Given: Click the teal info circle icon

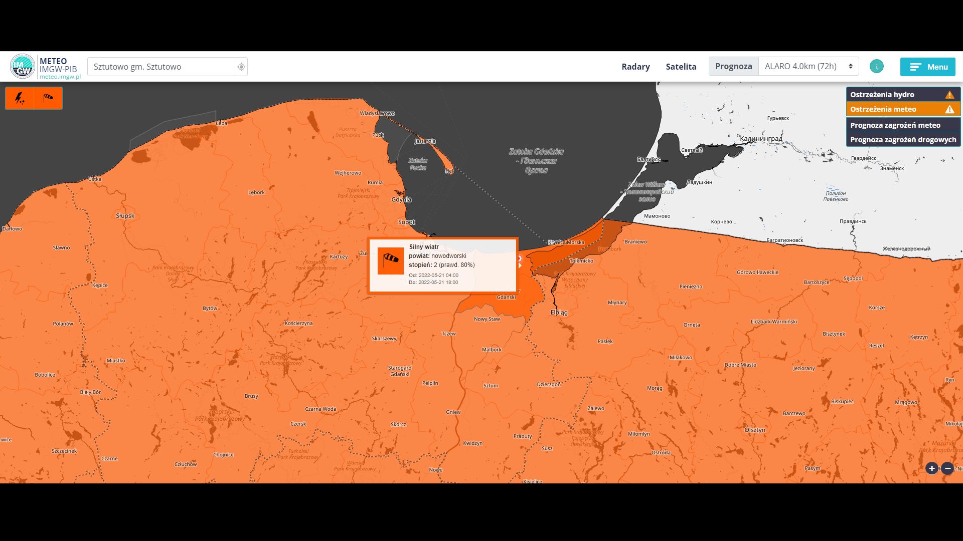Looking at the screenshot, I should click(877, 66).
